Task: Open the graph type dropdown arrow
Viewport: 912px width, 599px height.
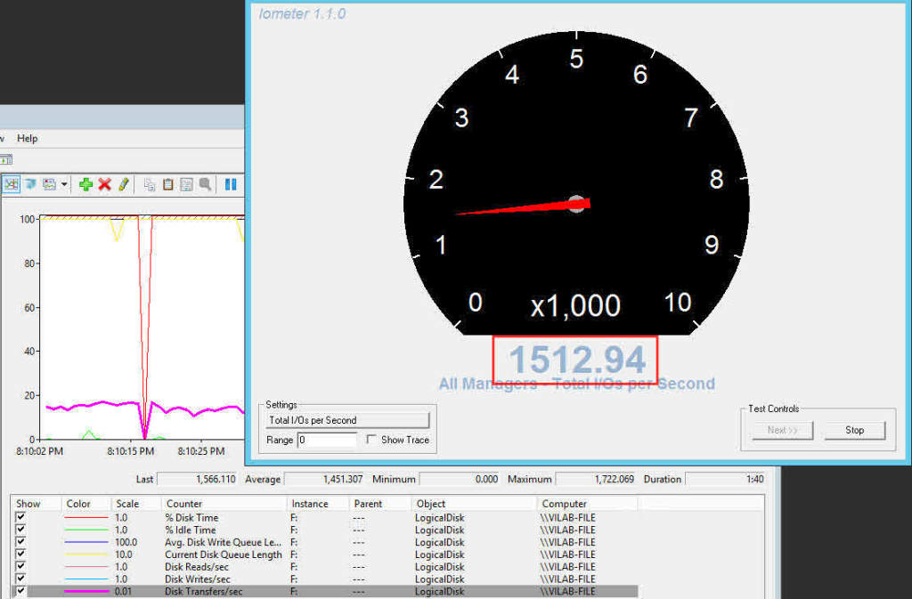Action: coord(64,184)
